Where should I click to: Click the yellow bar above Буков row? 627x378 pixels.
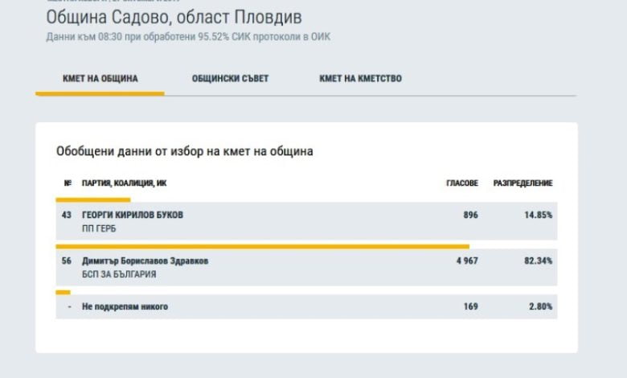[92, 200]
